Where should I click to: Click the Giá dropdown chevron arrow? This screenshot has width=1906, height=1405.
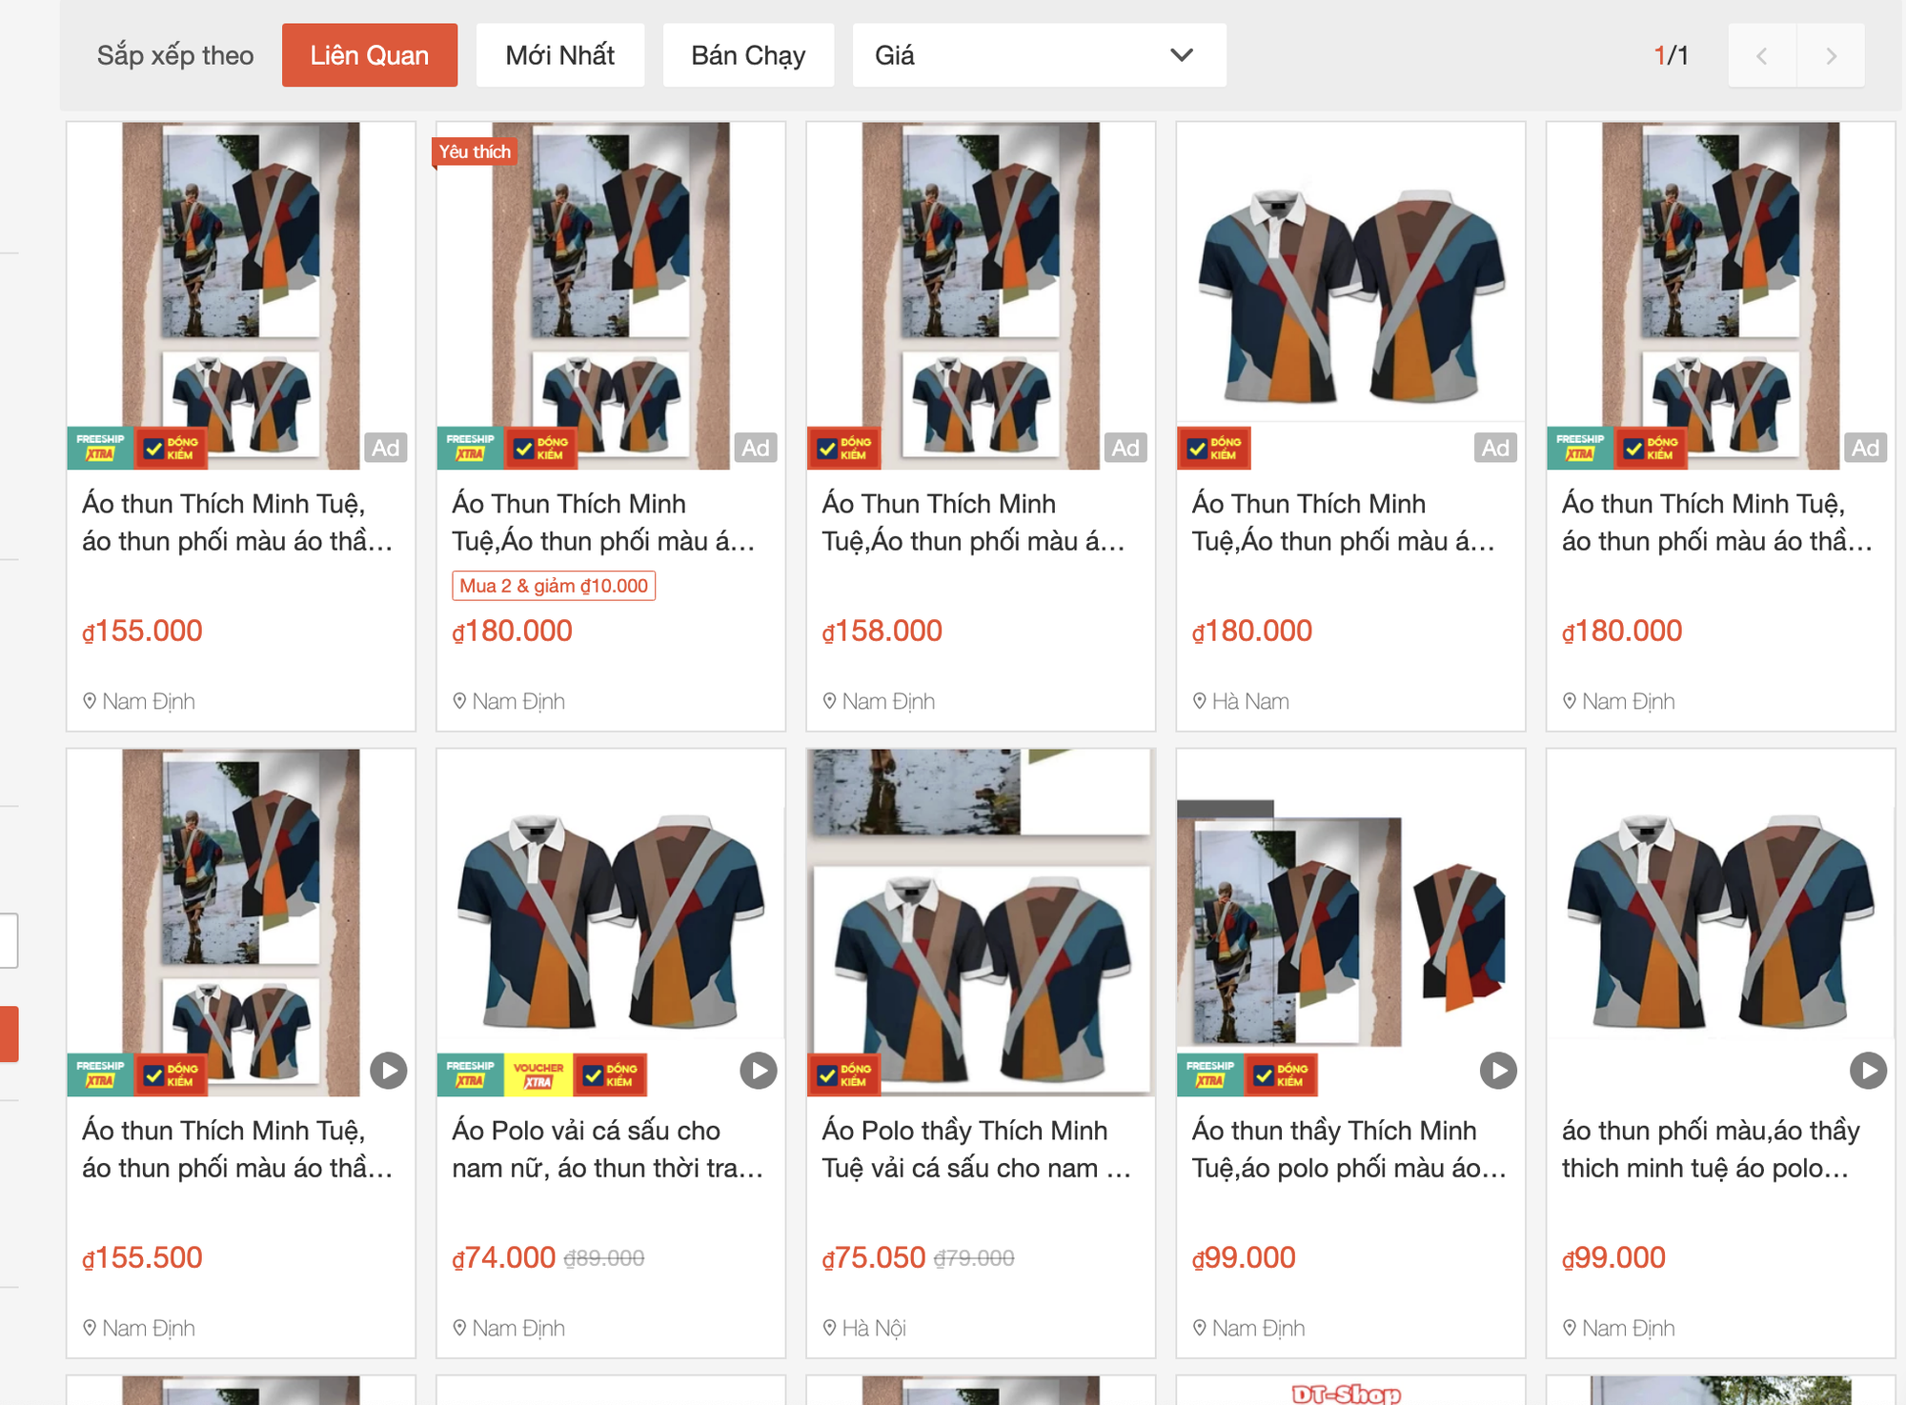click(1181, 56)
